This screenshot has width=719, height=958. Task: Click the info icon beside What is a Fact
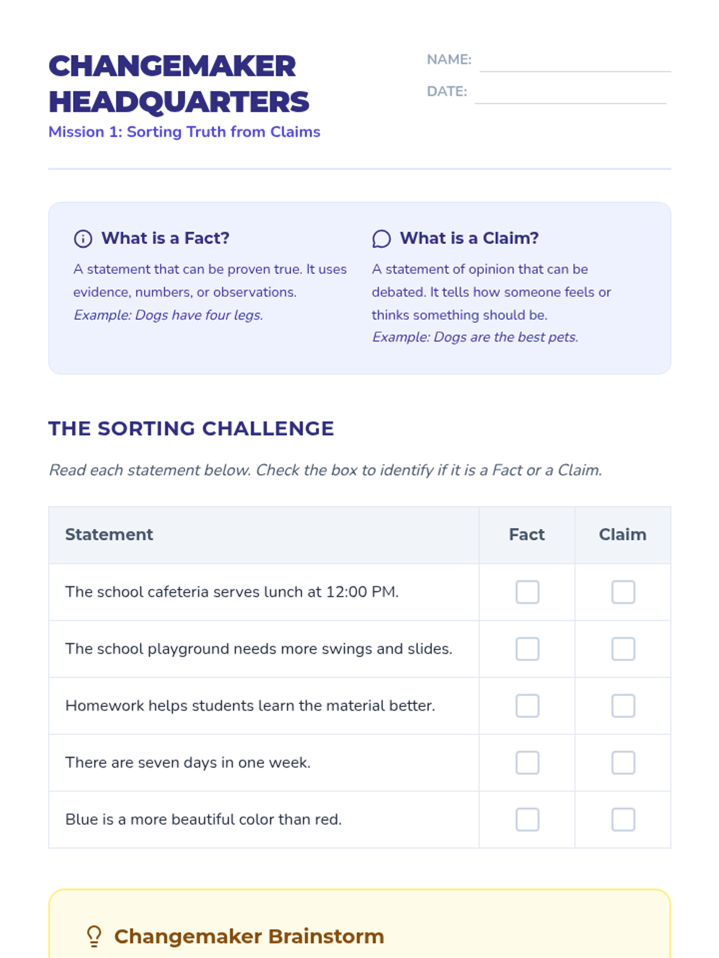83,239
